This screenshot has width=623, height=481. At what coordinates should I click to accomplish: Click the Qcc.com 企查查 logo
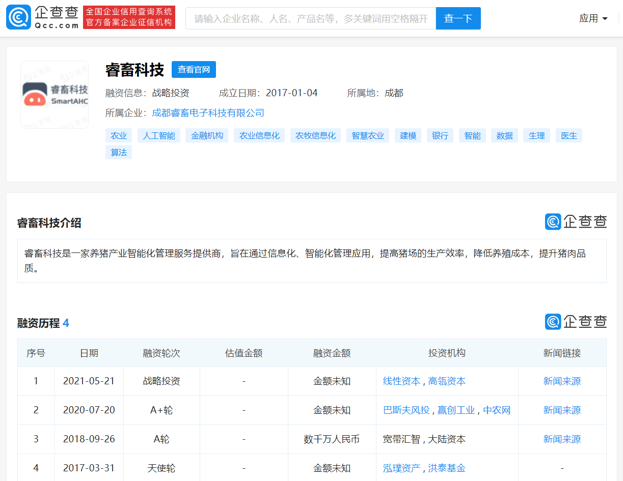coord(42,18)
